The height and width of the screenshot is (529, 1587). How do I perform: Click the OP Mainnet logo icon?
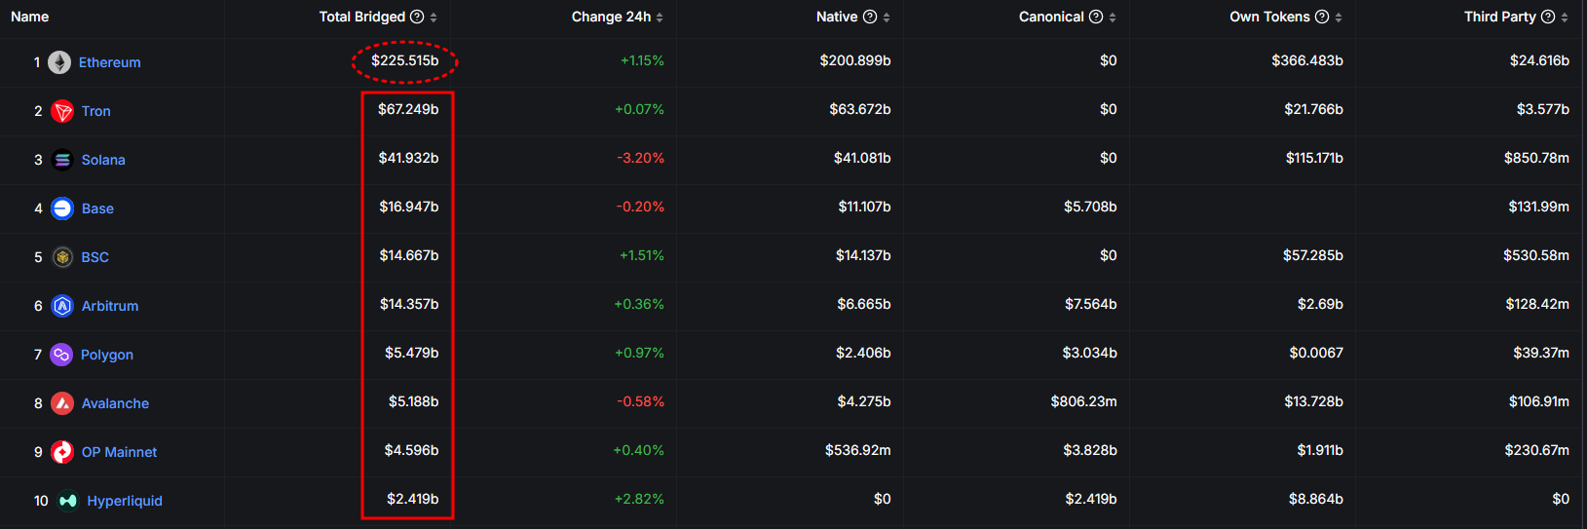pos(62,452)
